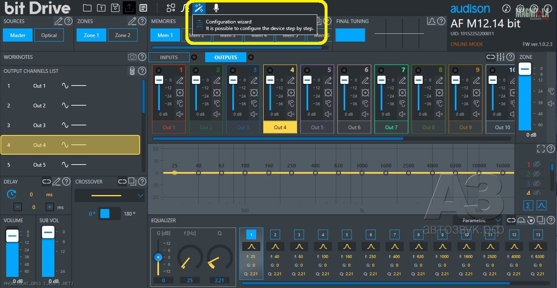Decrease delay with the minus button
Viewport: 557px width, 288px height.
(x=18, y=207)
